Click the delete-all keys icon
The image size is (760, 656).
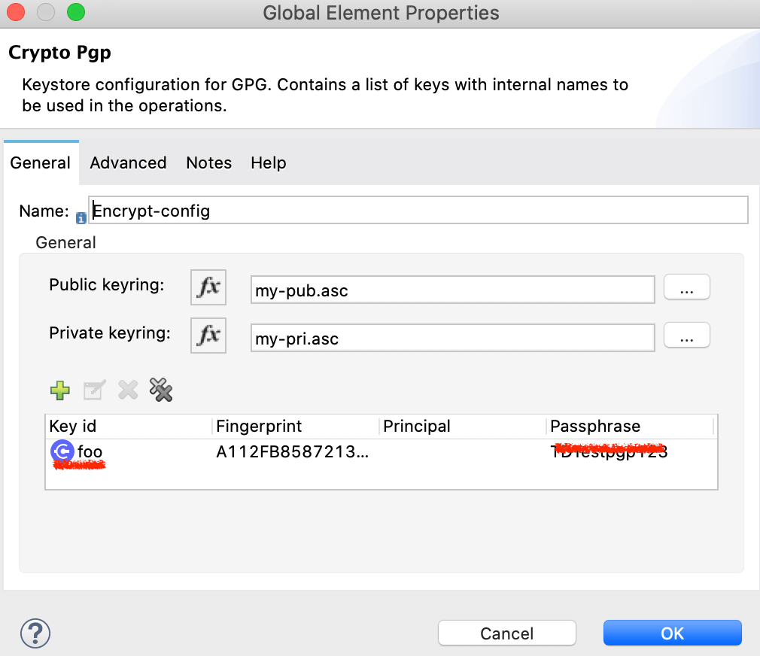160,390
